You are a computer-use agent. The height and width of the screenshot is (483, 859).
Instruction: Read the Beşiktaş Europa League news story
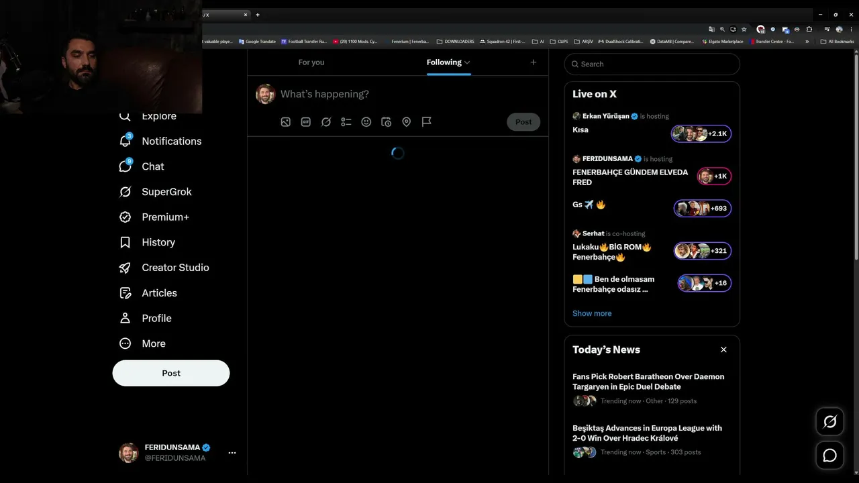(x=647, y=433)
